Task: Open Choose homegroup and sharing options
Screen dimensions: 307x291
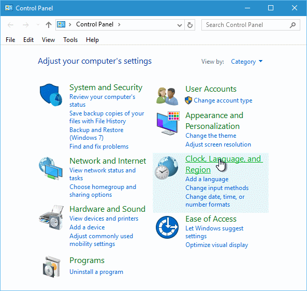Action: tap(103, 191)
